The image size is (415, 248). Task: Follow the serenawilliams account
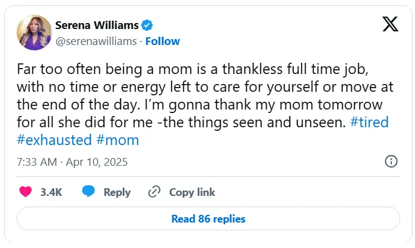163,41
